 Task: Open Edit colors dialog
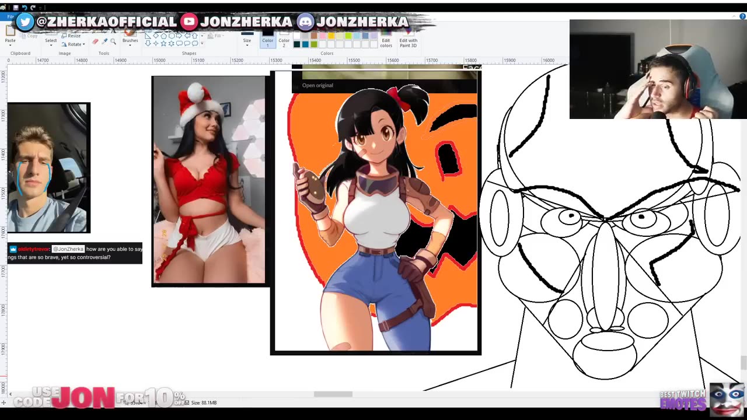386,39
